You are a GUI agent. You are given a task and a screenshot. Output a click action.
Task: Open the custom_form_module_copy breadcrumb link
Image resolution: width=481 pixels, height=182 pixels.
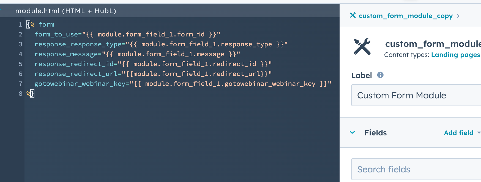pyautogui.click(x=406, y=16)
